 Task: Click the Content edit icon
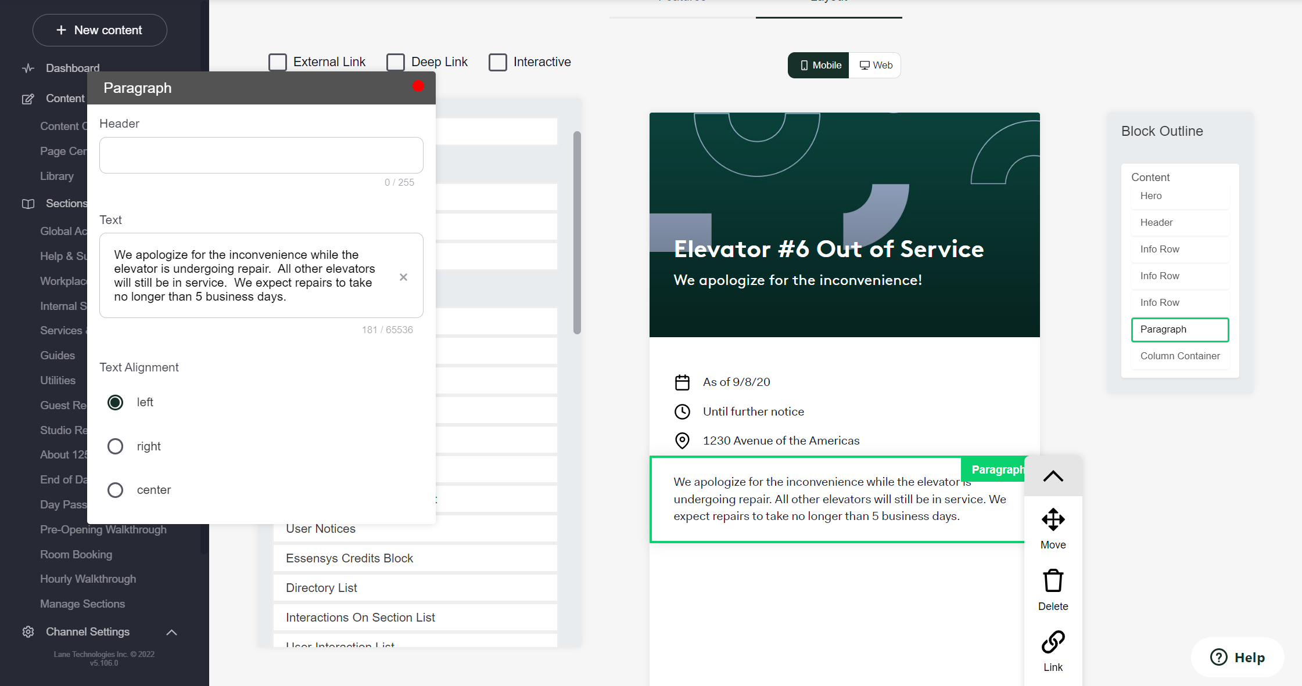pyautogui.click(x=28, y=99)
